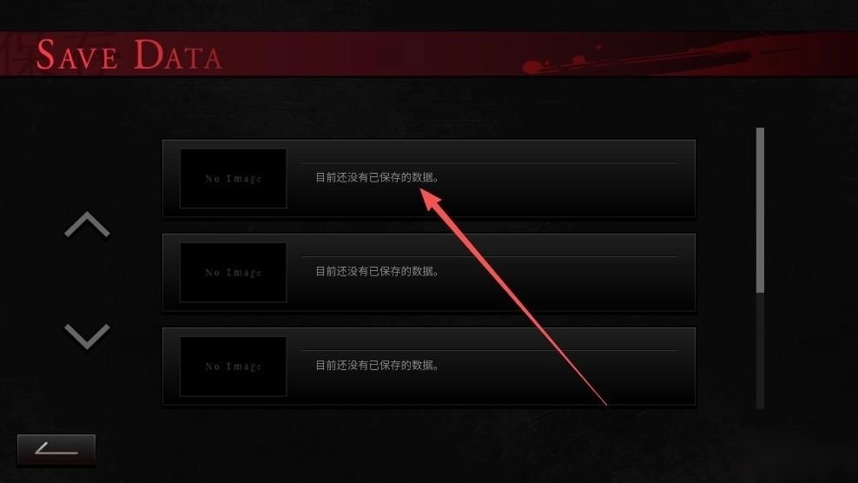Click second slot's No Image thumbnail
This screenshot has height=483, width=858.
233,273
